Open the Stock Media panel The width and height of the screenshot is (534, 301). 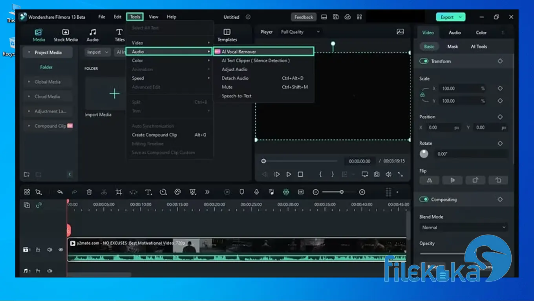(66, 35)
